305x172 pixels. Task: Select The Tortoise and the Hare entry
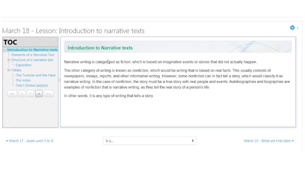click(x=35, y=75)
